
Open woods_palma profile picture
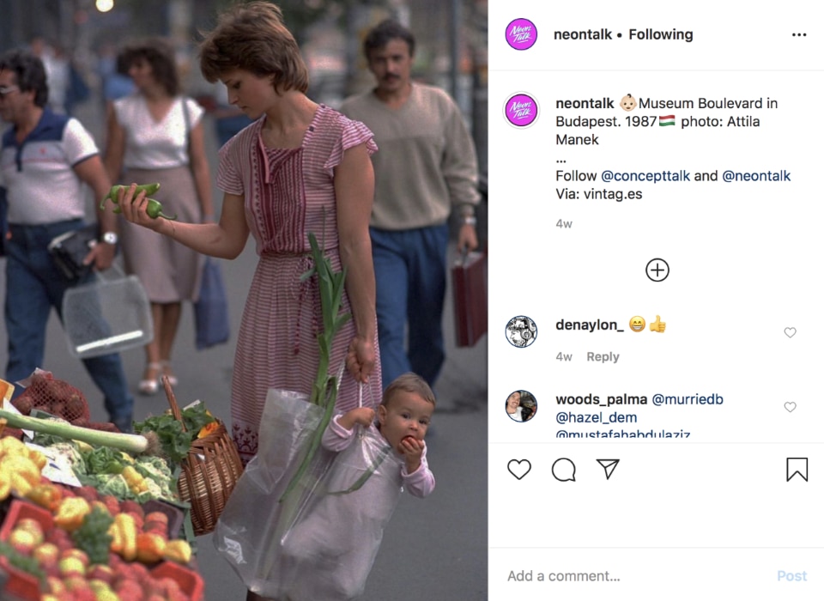click(521, 406)
